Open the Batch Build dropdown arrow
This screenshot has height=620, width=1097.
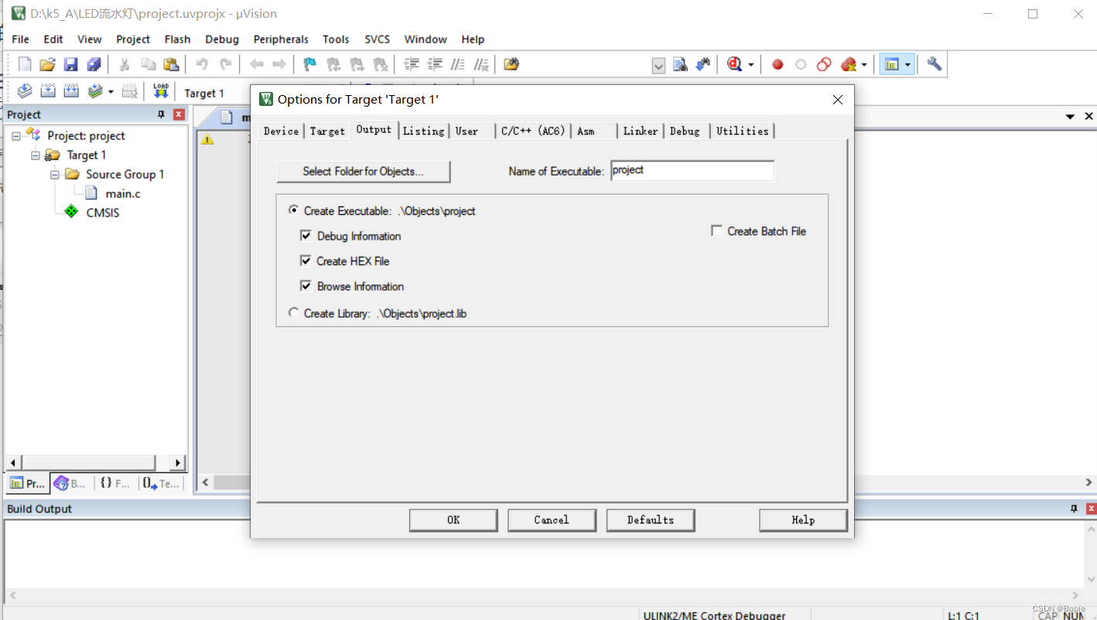pyautogui.click(x=111, y=92)
